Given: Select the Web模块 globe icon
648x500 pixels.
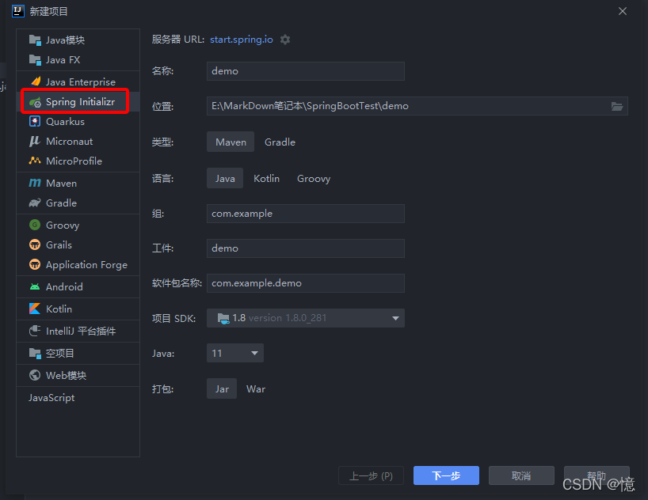Looking at the screenshot, I should tap(35, 375).
